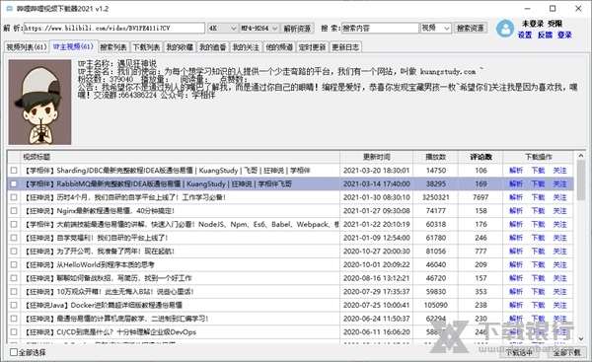Viewport: 592px width, 362px height.
Task: Click 解析 in the RabbitMQ row
Action: pos(516,183)
